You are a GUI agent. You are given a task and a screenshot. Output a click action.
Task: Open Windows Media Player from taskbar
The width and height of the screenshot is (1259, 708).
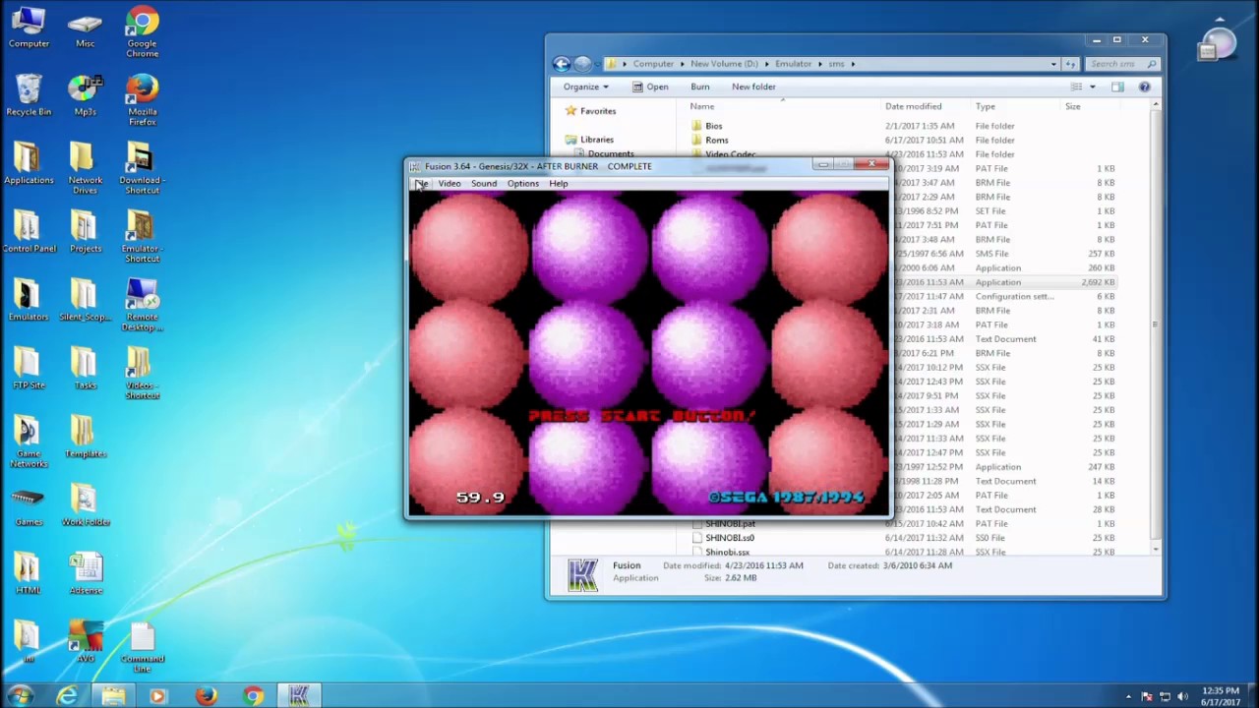[157, 696]
